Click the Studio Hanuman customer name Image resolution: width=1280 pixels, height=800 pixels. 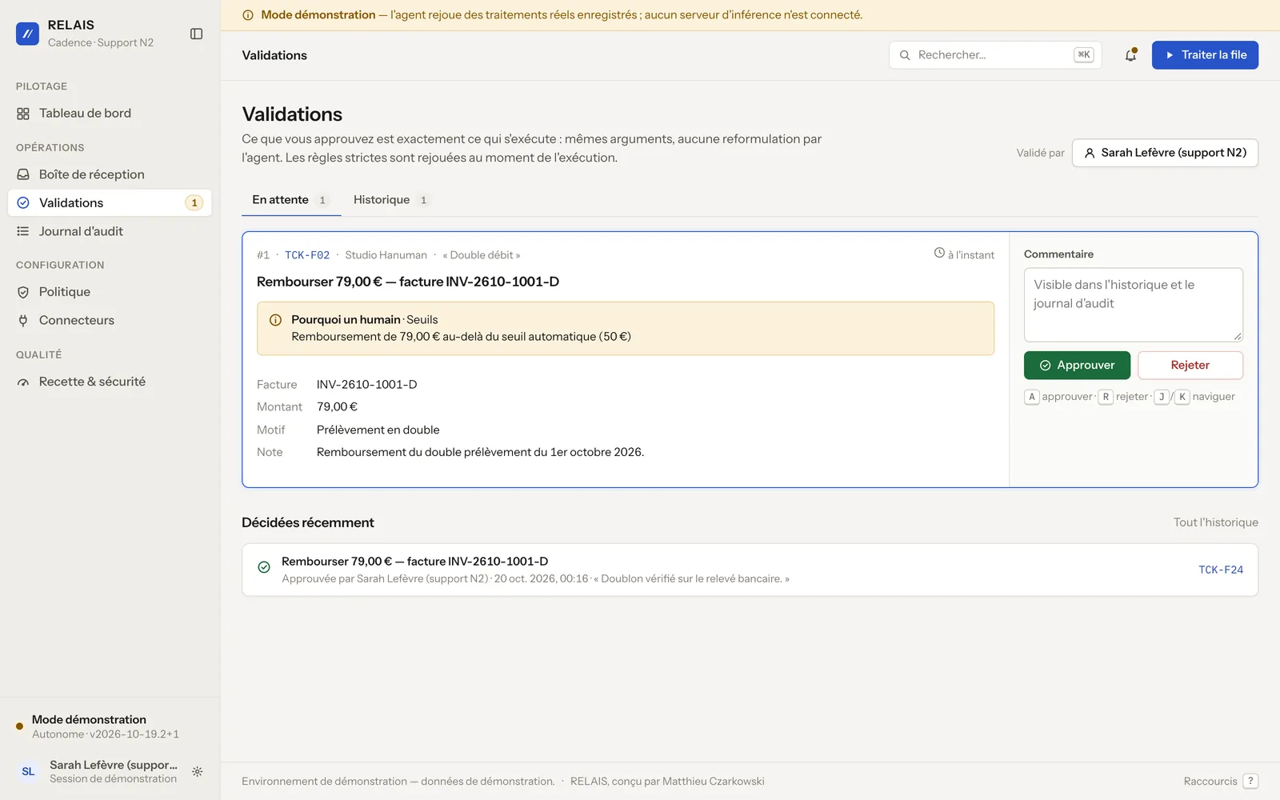click(x=386, y=255)
